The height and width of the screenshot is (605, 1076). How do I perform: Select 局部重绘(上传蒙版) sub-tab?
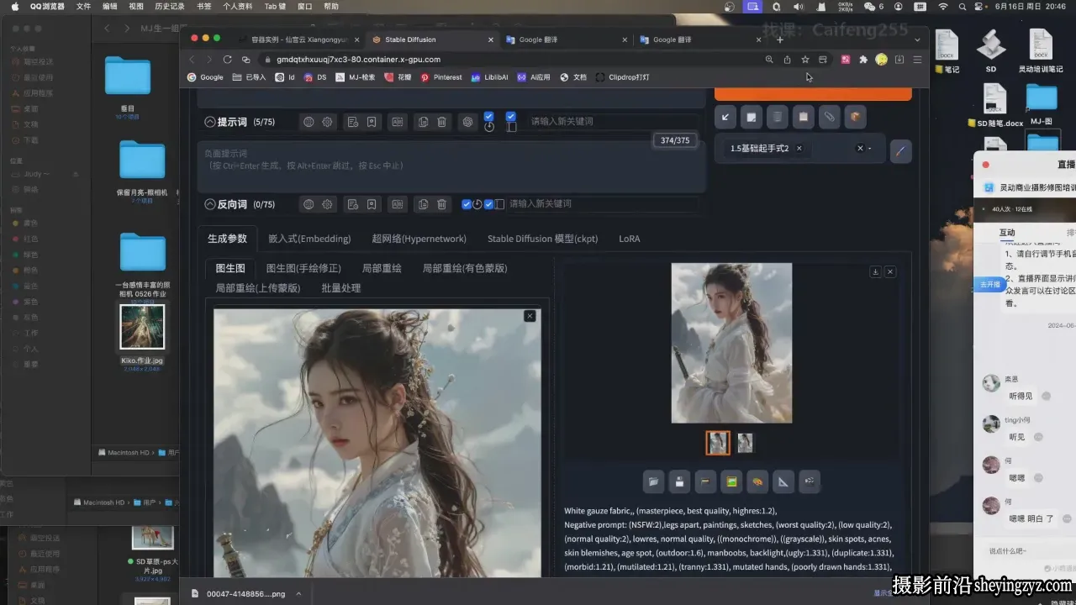258,288
